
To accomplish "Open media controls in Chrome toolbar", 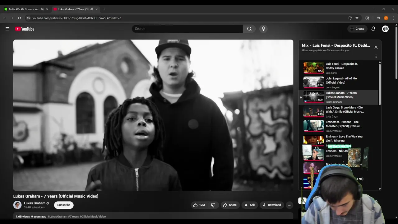I will point(378,18).
